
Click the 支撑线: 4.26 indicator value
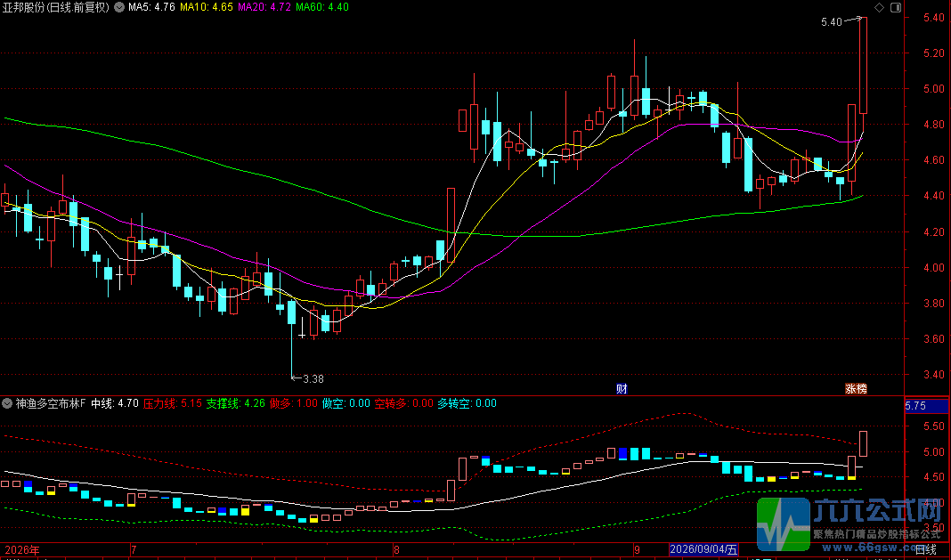(235, 403)
